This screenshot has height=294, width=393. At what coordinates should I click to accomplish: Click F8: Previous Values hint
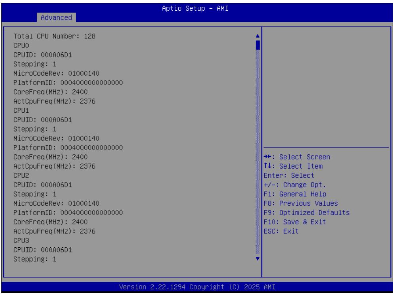(x=301, y=203)
